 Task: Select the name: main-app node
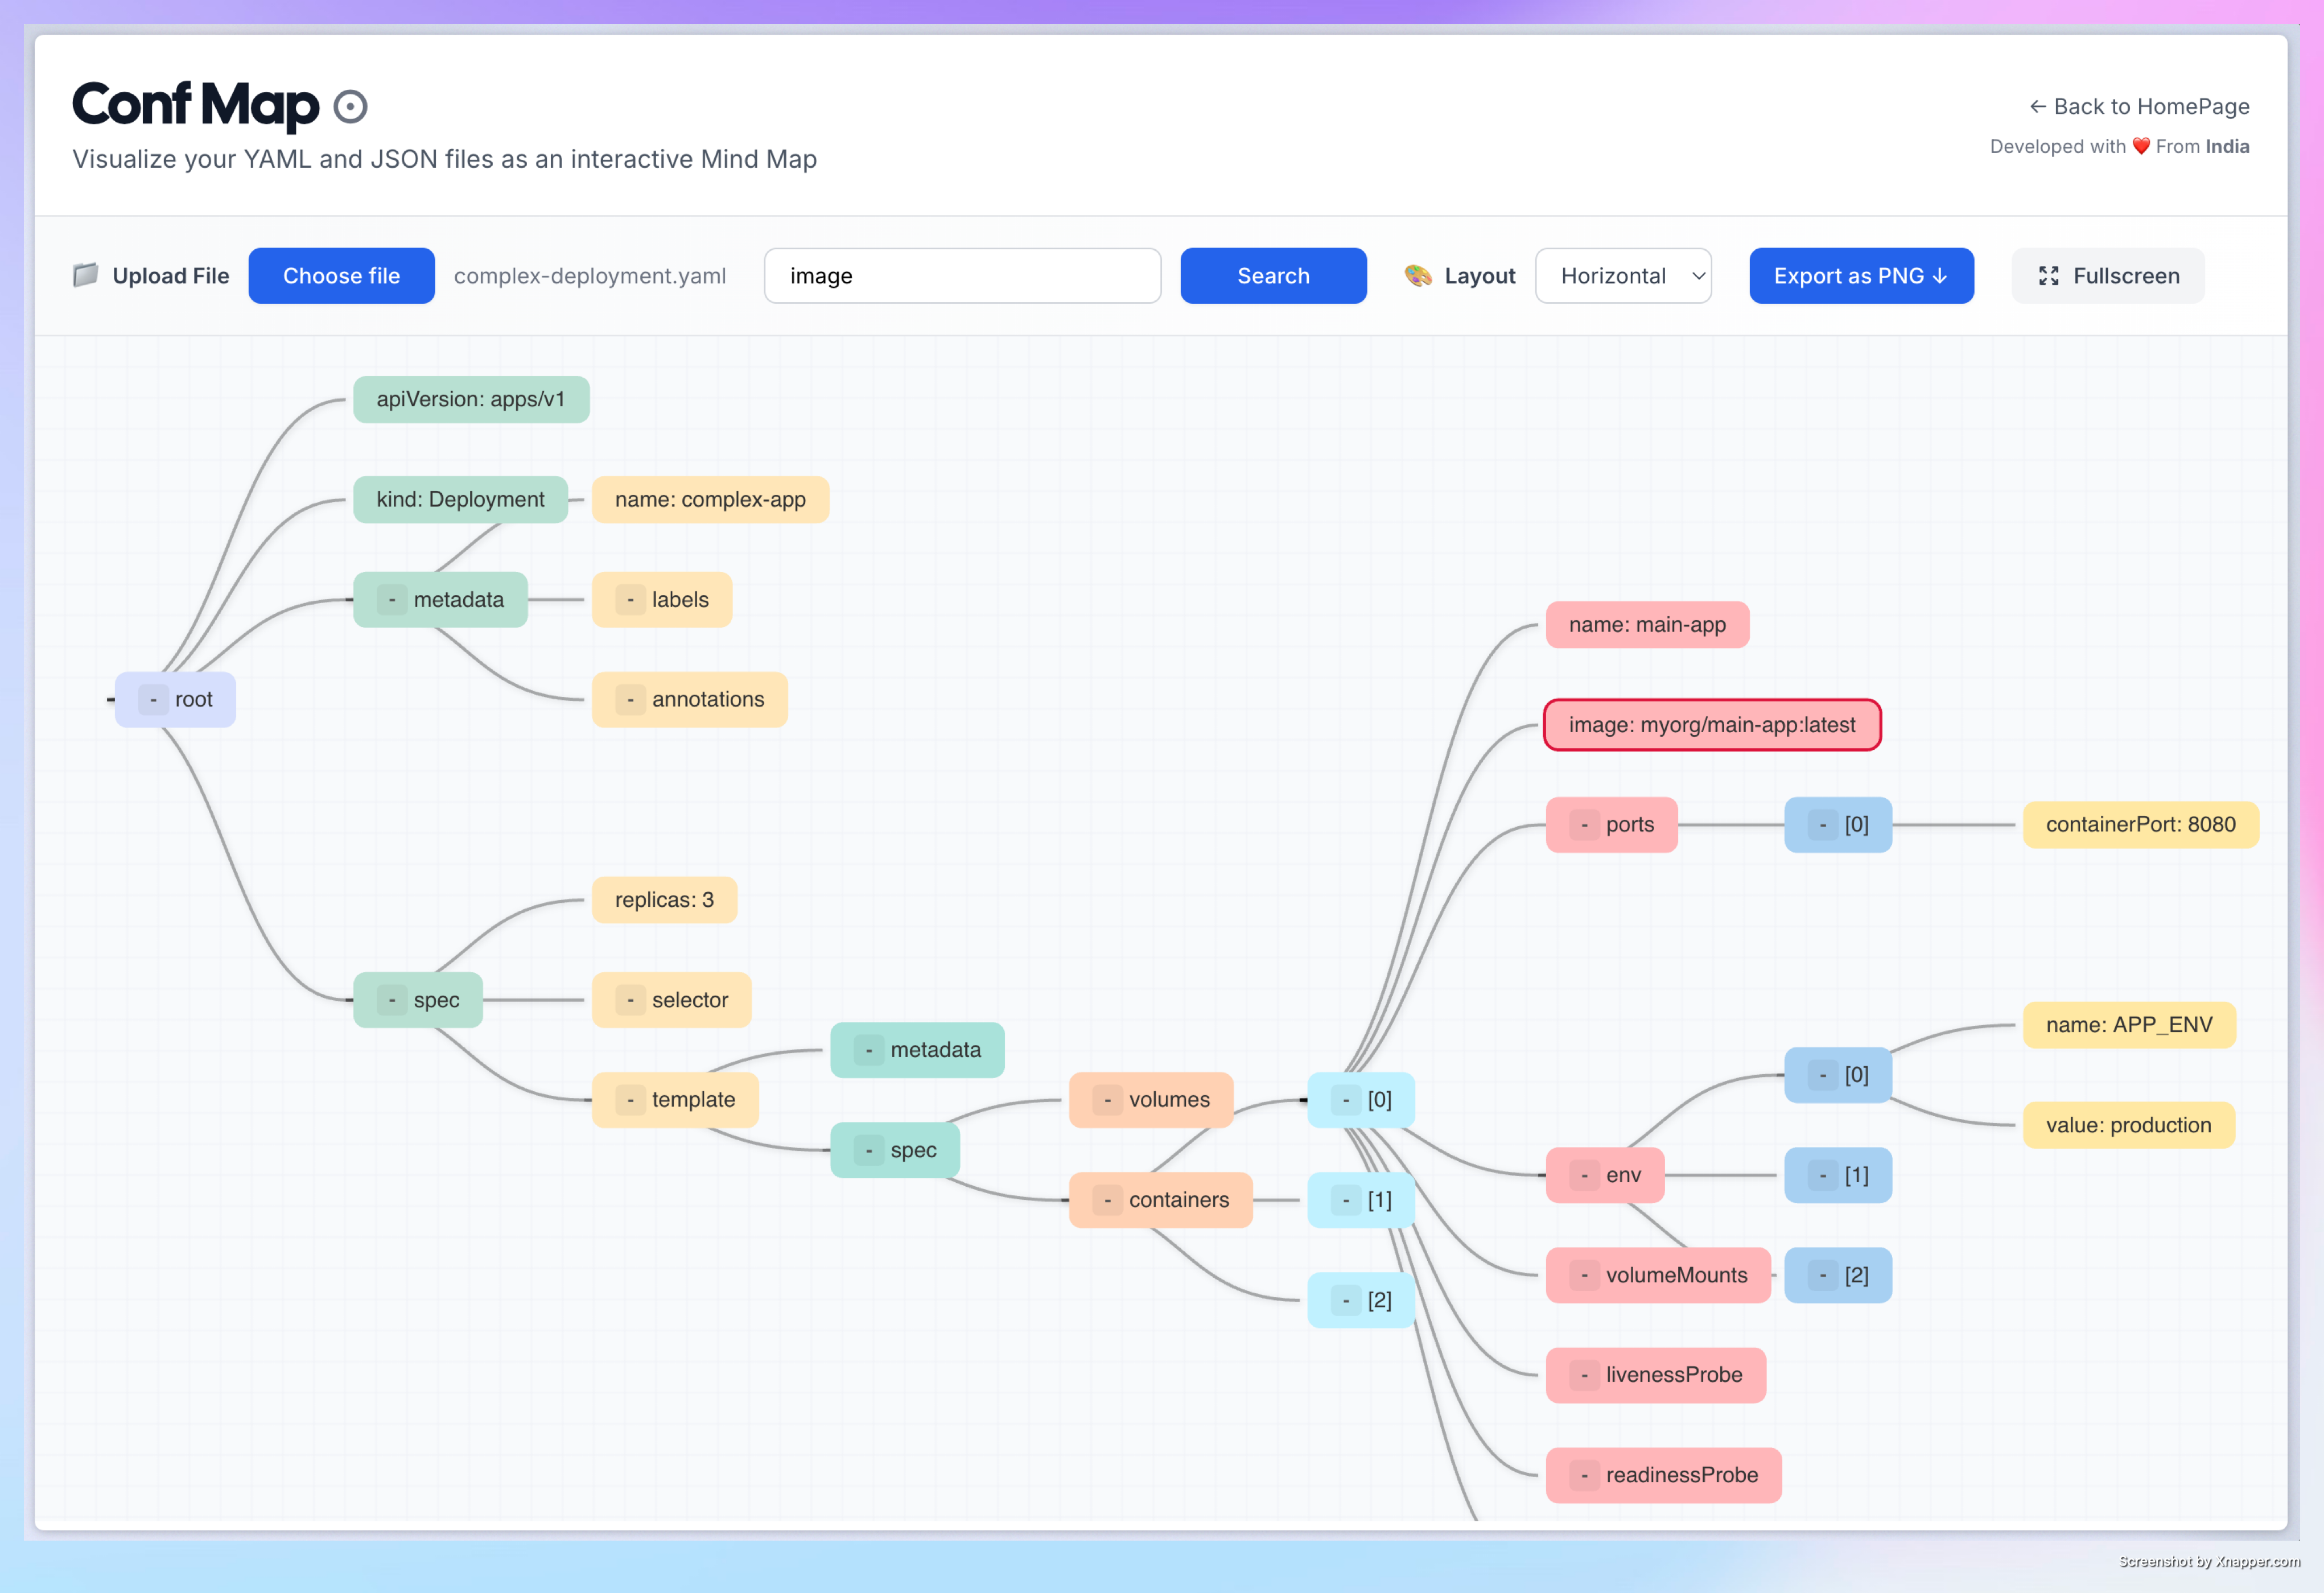1648,625
